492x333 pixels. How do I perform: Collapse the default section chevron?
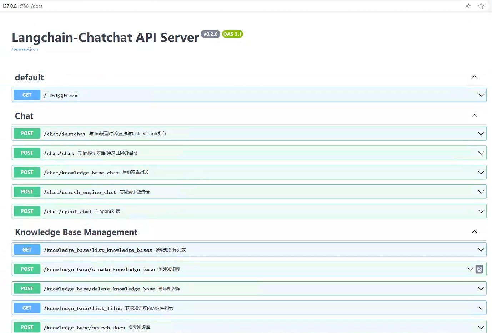tap(474, 77)
